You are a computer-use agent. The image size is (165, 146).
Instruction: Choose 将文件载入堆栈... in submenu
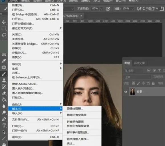pos(82,139)
